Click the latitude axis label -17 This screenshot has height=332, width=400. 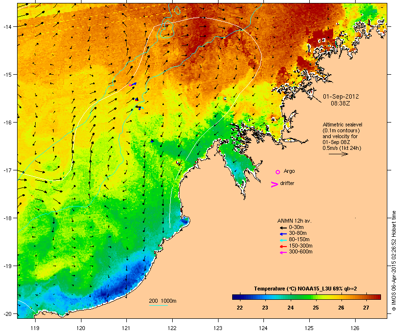pos(7,170)
